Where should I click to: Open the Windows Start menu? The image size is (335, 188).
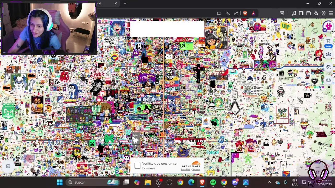(x=59, y=182)
